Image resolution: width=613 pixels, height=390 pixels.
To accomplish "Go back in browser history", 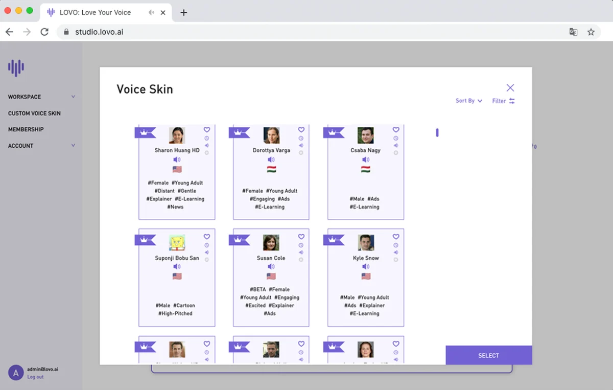I will pyautogui.click(x=9, y=32).
